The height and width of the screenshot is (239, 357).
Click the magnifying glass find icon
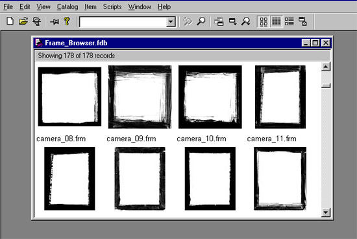[201, 21]
